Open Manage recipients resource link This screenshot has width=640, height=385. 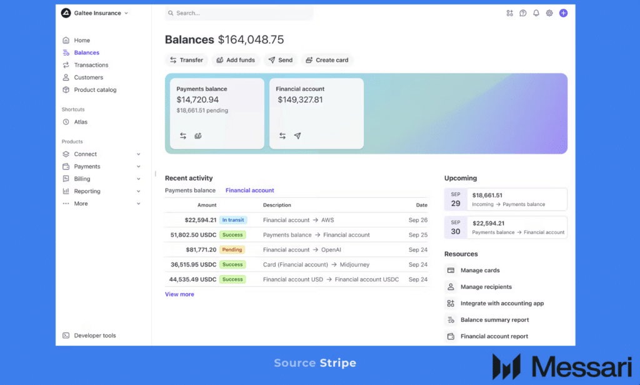(x=486, y=287)
